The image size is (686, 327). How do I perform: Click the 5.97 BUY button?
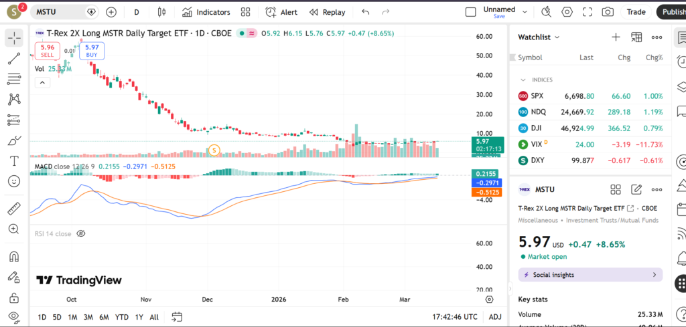pyautogui.click(x=92, y=51)
